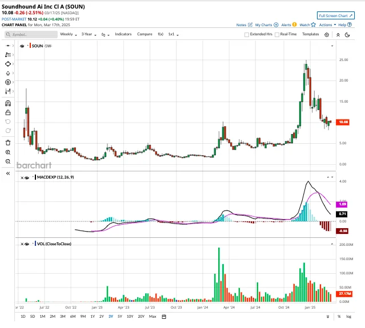The image size is (365, 328).
Task: Expand the crosshair tool options arrow
Action: [13, 46]
